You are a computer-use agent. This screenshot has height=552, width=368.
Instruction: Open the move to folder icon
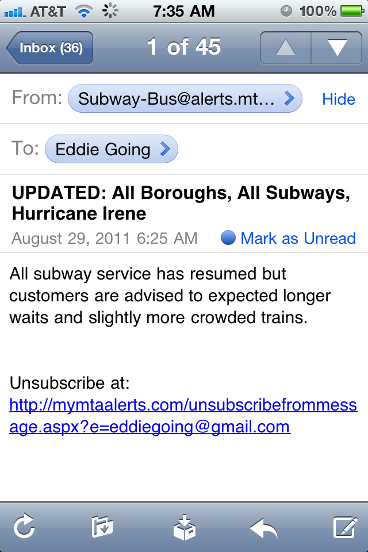pyautogui.click(x=102, y=526)
